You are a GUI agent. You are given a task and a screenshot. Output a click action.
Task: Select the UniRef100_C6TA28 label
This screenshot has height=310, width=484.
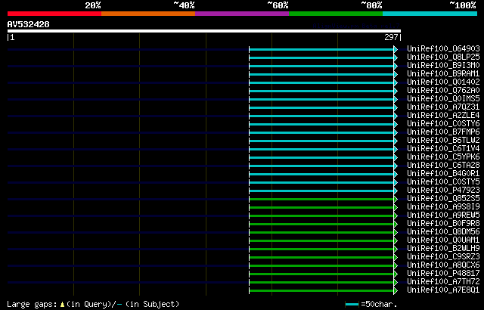pyautogui.click(x=444, y=166)
